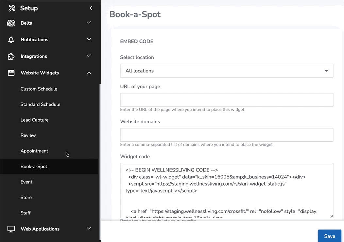The image size is (344, 242).
Task: Click the Website Widgets window icon
Action: click(11, 73)
